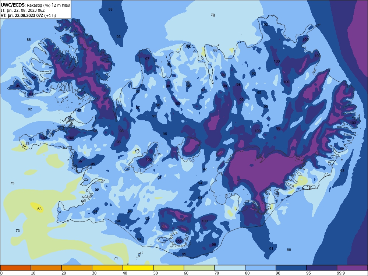Click the '91' humidity value offshore southeast
The width and height of the screenshot is (368, 276).
click(271, 248)
